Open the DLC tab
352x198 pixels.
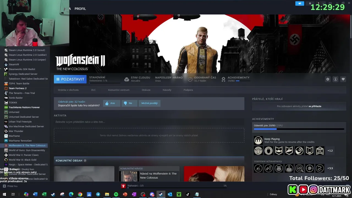click(94, 90)
